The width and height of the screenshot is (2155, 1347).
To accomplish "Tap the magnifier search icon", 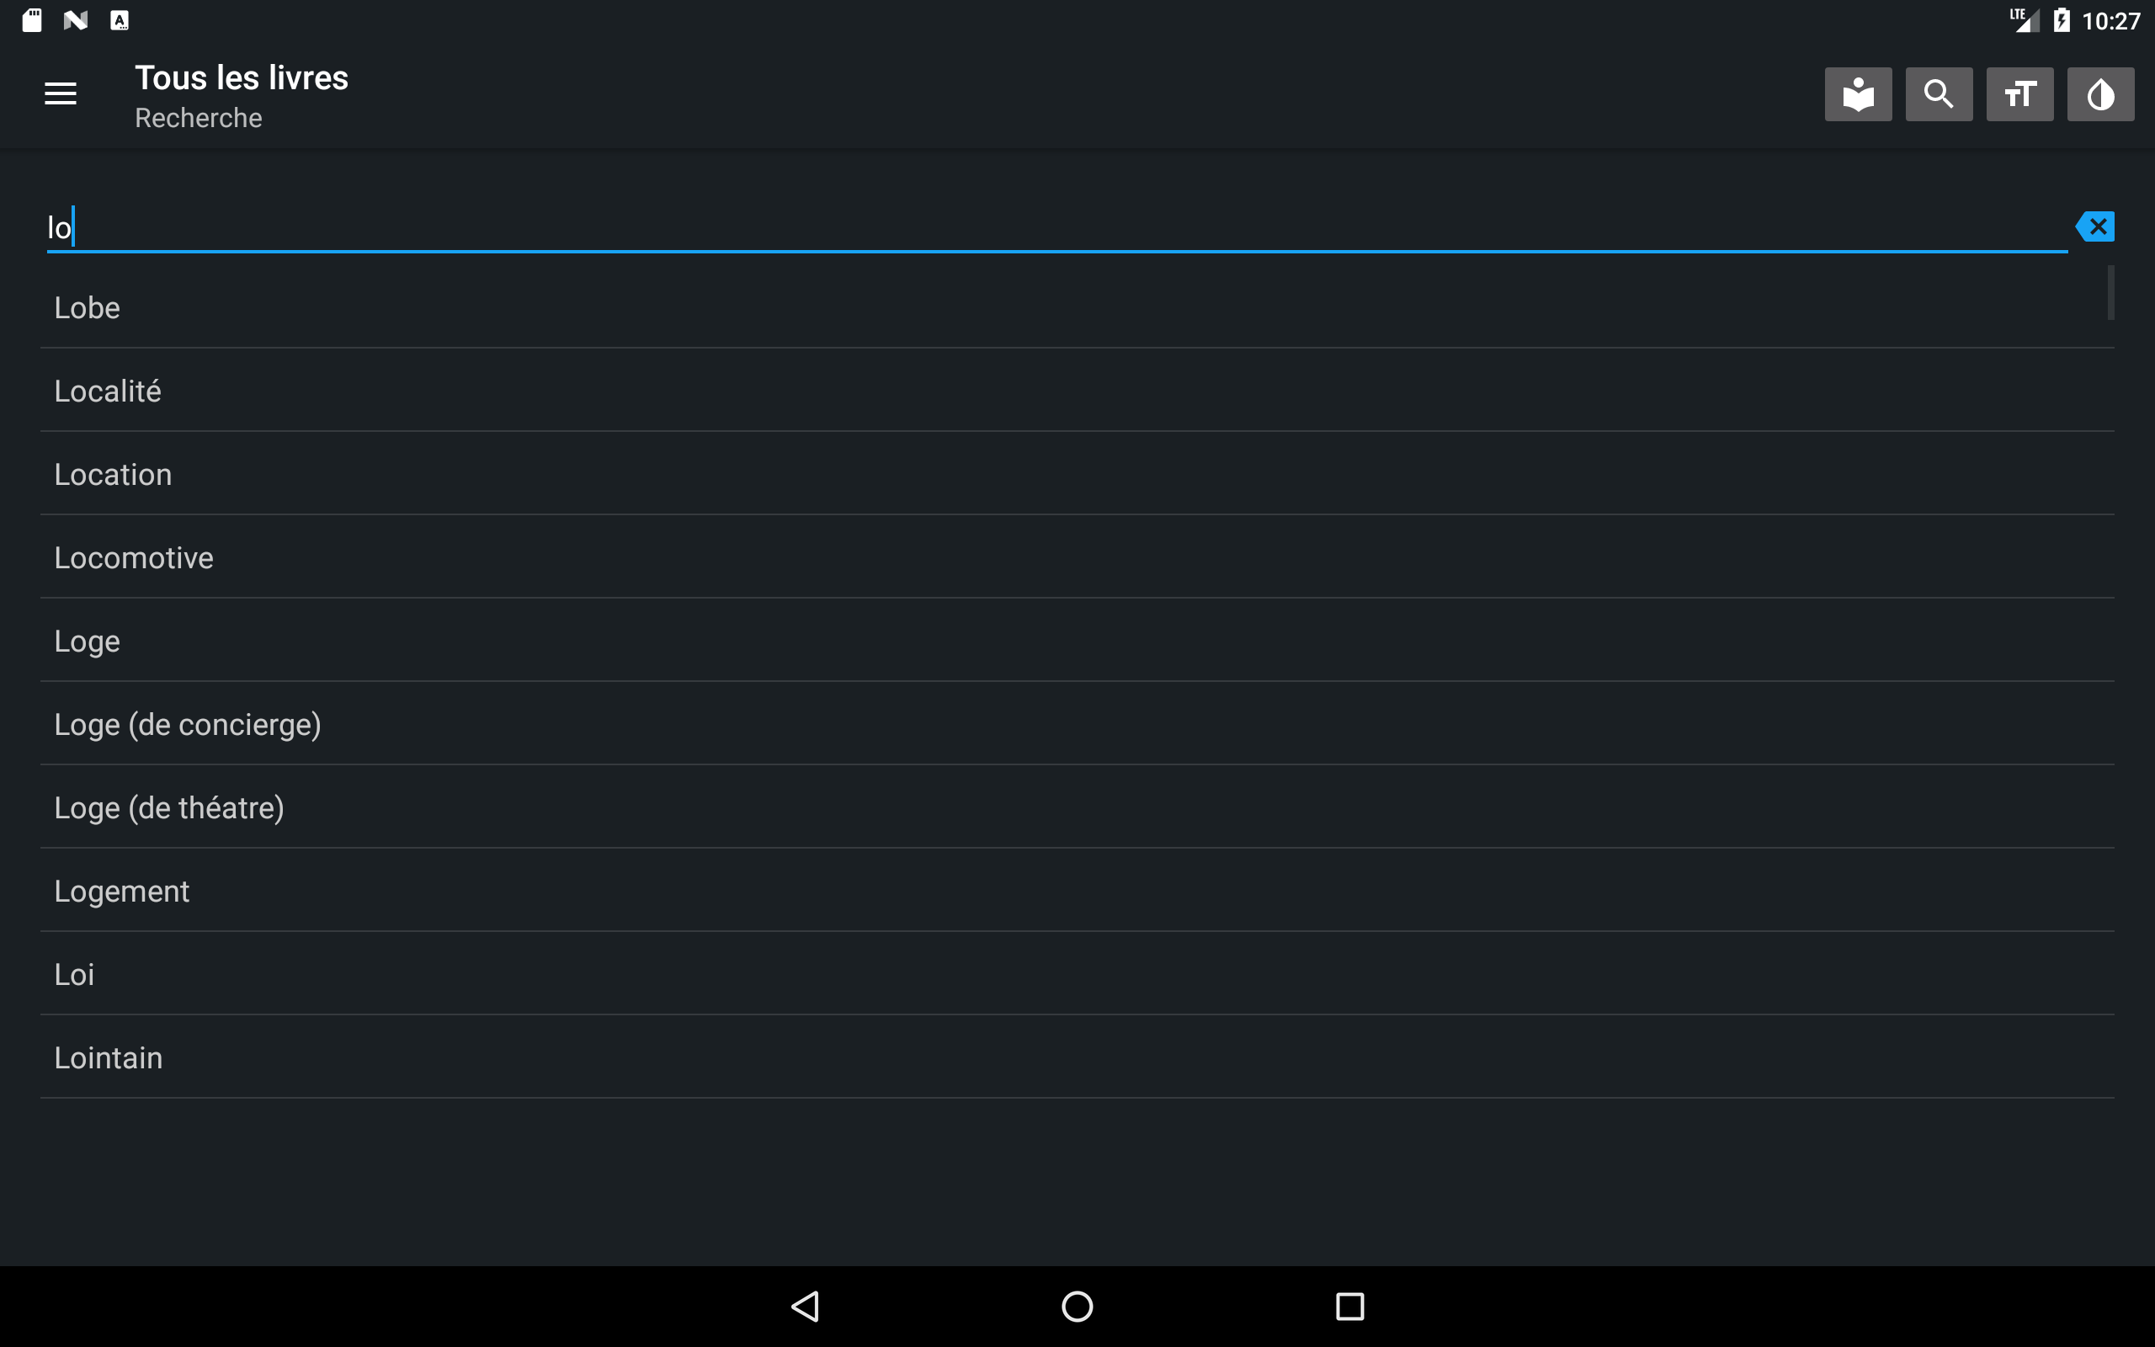I will click(x=1939, y=93).
